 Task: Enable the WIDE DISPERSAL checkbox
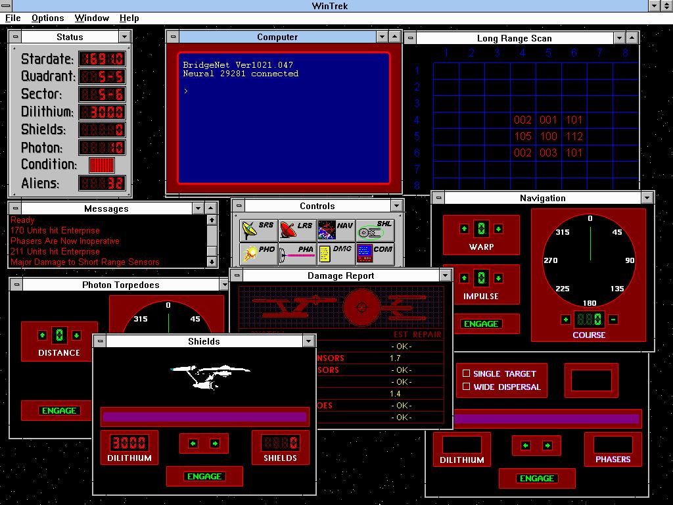pos(466,387)
